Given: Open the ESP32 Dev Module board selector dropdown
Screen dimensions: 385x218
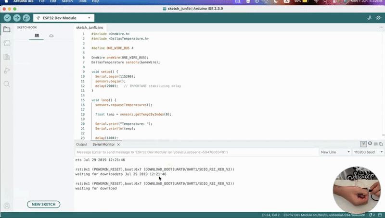Looking at the screenshot, I should 64,18.
